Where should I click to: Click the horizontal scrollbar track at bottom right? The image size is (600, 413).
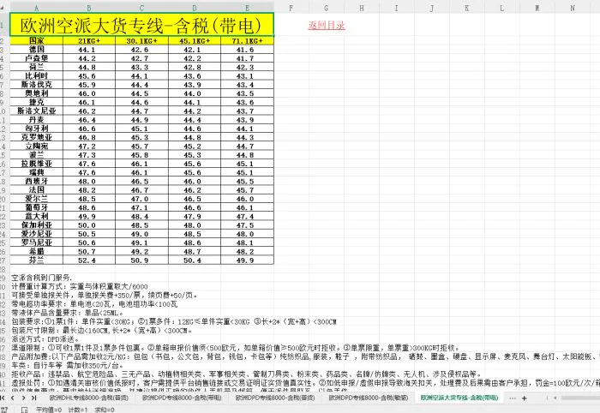coord(579,398)
